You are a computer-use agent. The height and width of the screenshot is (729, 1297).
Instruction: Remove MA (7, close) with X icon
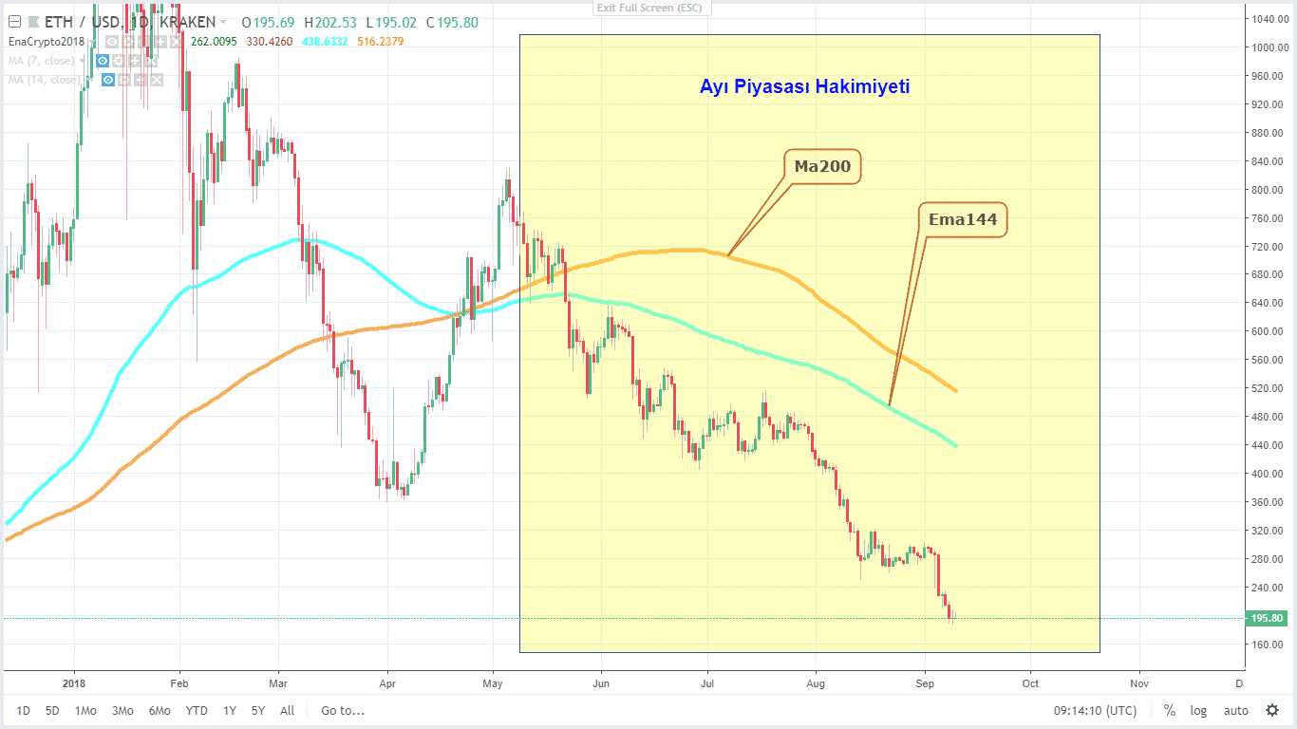(150, 61)
